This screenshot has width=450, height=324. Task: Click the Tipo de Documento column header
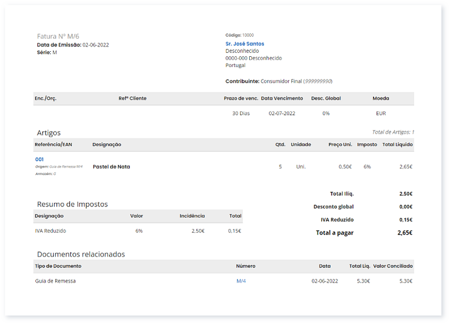58,266
